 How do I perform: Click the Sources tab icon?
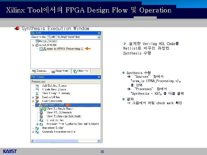coord(34,71)
